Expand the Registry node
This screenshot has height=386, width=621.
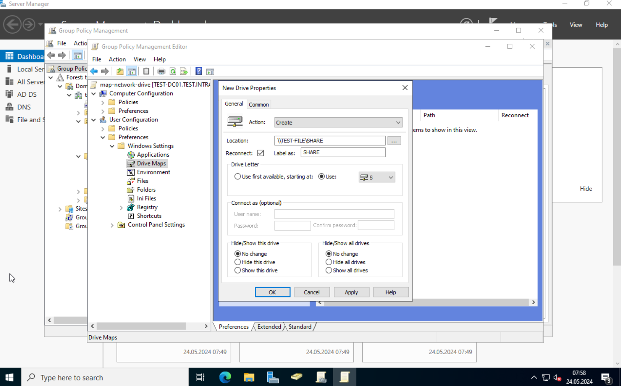pos(121,207)
